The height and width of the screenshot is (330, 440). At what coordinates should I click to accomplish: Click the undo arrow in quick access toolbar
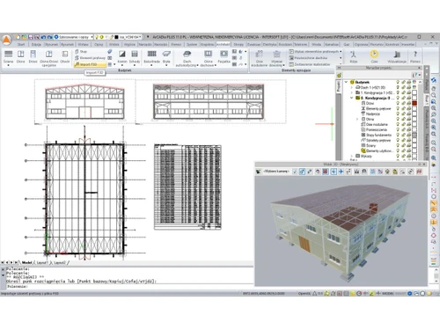pos(43,37)
